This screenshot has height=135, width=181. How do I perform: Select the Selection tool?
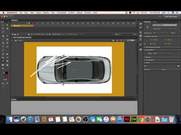point(3,25)
